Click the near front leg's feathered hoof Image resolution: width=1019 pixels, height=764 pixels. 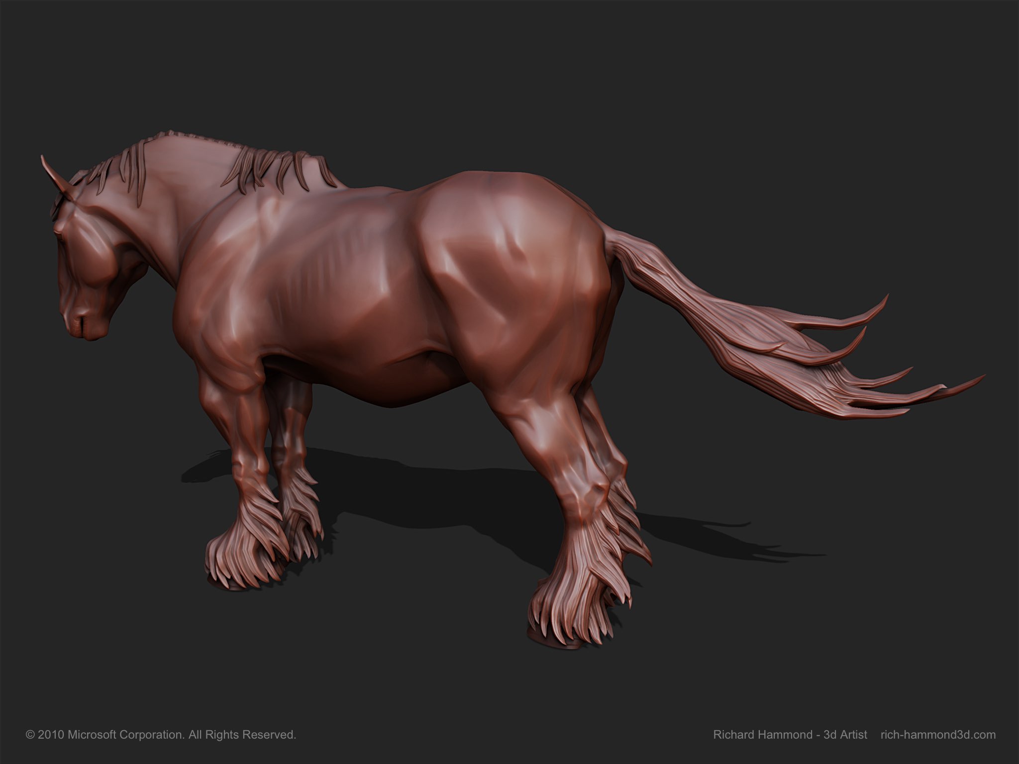[x=239, y=560]
